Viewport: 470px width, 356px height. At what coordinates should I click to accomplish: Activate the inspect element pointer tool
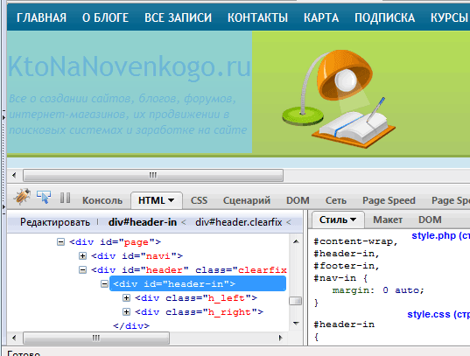pyautogui.click(x=44, y=197)
